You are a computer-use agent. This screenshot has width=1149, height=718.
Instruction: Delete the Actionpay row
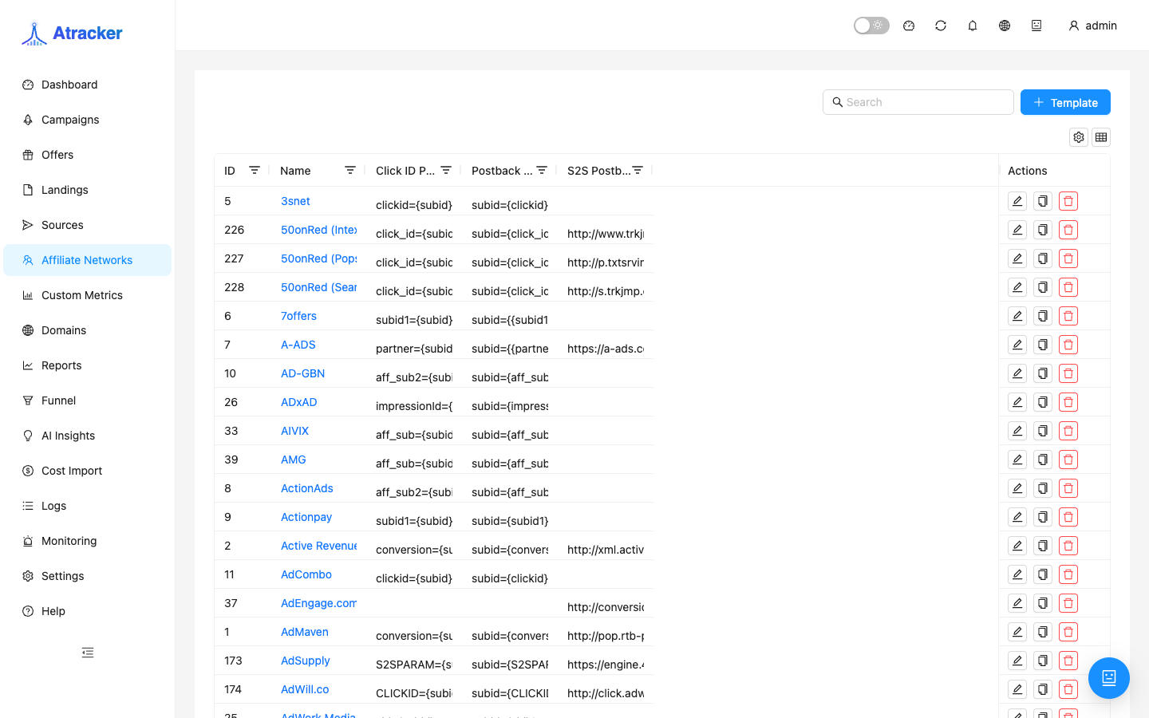[x=1068, y=517]
